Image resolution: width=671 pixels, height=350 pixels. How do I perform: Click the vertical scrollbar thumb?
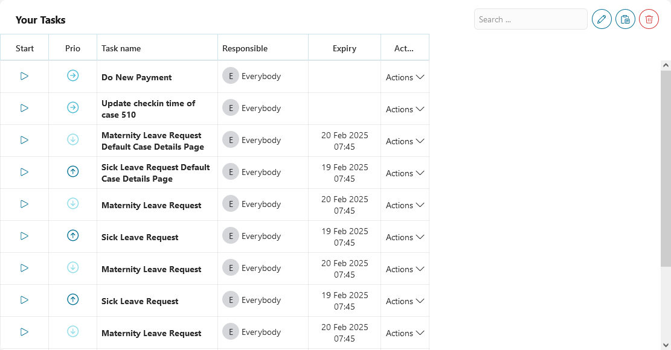point(666,168)
